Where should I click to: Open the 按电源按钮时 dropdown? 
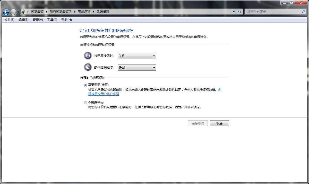point(137,56)
